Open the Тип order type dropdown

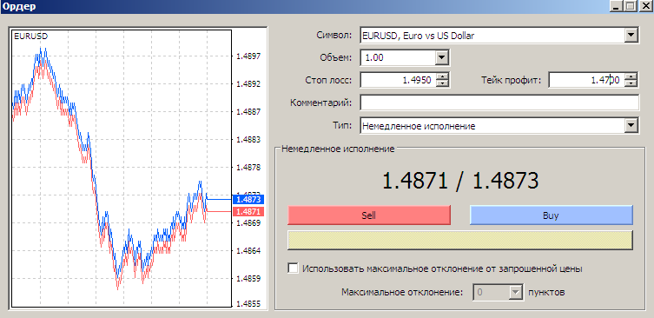pyautogui.click(x=631, y=126)
